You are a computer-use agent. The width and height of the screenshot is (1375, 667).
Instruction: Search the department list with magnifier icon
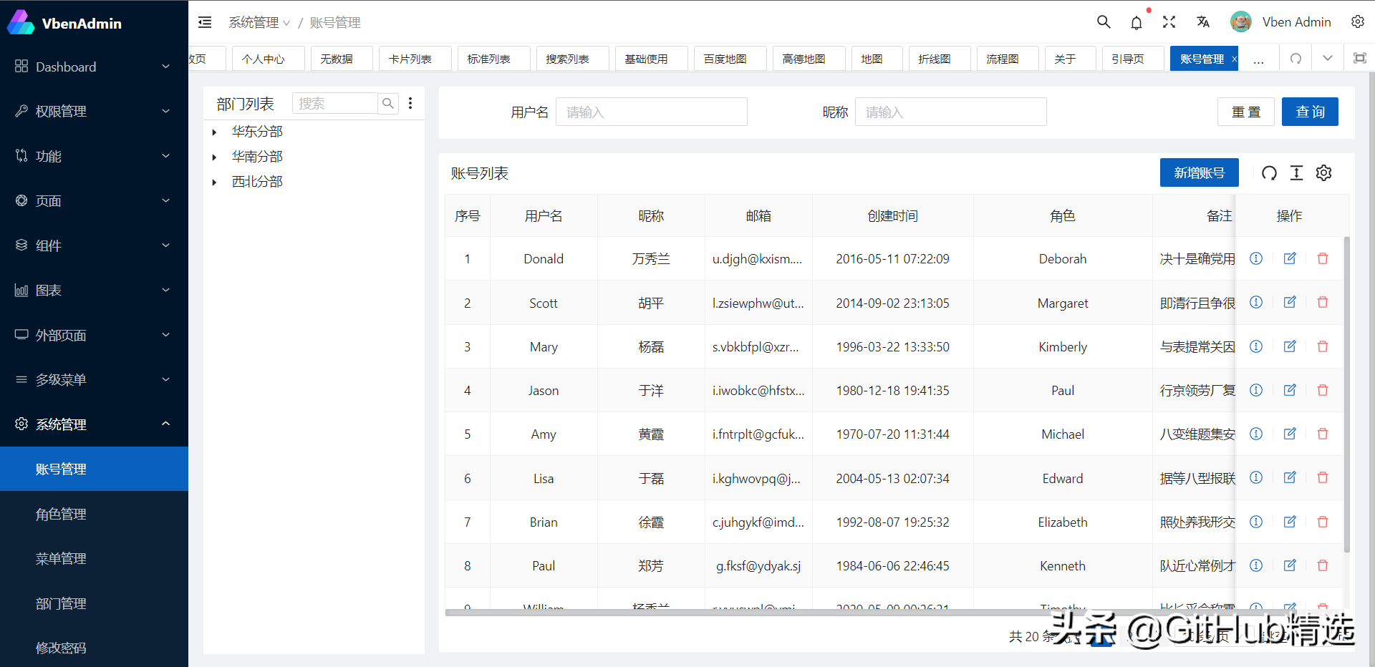pyautogui.click(x=387, y=103)
